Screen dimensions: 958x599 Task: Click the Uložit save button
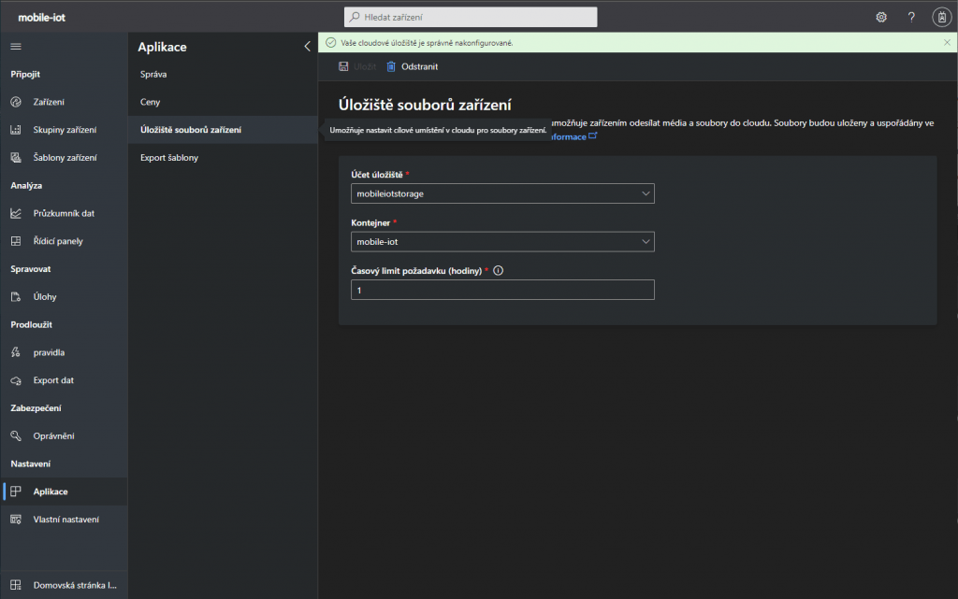pyautogui.click(x=357, y=66)
